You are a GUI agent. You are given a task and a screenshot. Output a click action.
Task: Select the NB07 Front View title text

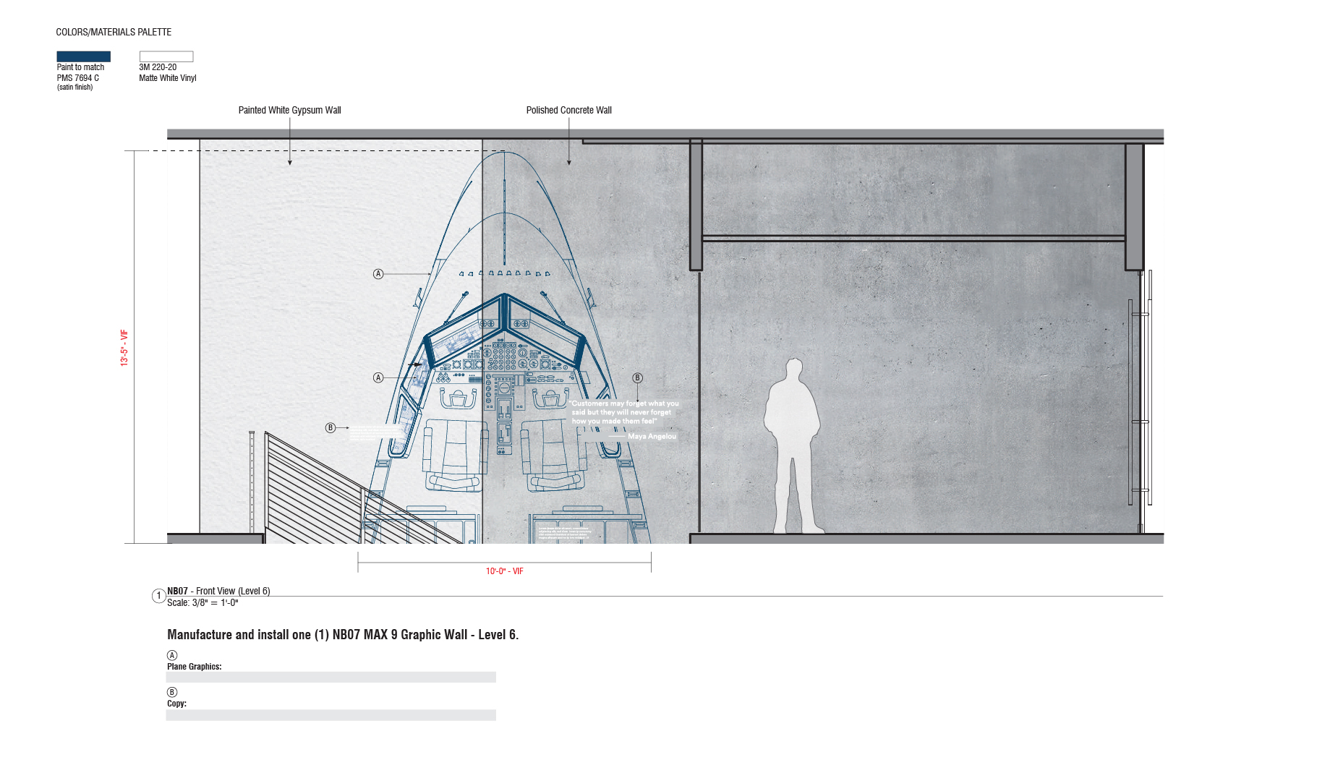coord(218,591)
